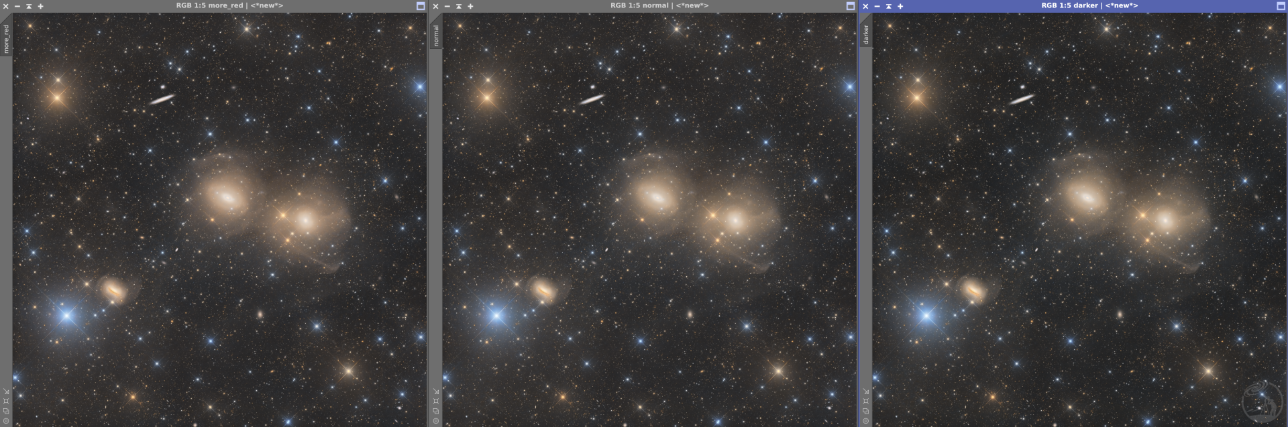1288x427 pixels.
Task: Click the 'RGB 1:5 more_red' title text
Action: [209, 5]
